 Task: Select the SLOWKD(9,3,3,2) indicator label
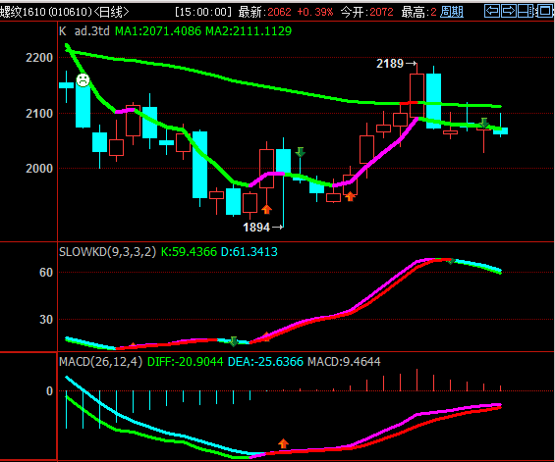(x=107, y=252)
